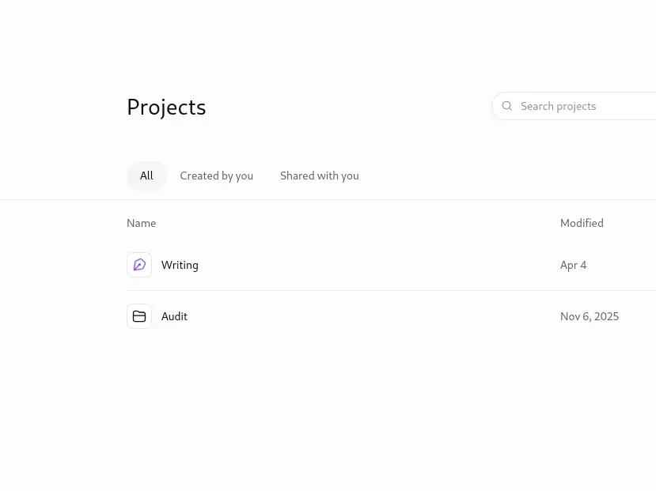The height and width of the screenshot is (491, 656).
Task: Click the divider line between Writing and Audit
Action: click(x=391, y=290)
